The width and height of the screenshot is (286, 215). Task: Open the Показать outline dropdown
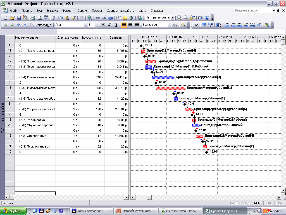(43, 25)
